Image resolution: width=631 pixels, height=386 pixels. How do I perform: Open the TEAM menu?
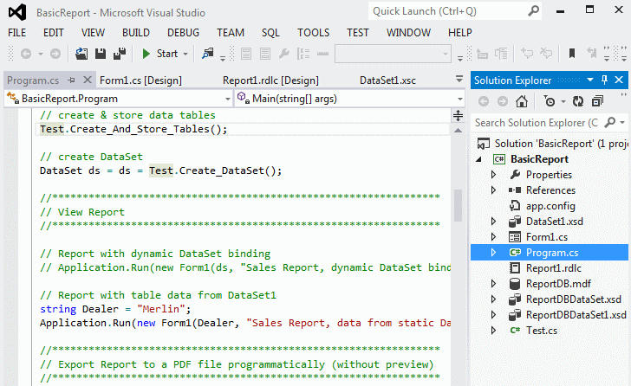click(x=231, y=33)
